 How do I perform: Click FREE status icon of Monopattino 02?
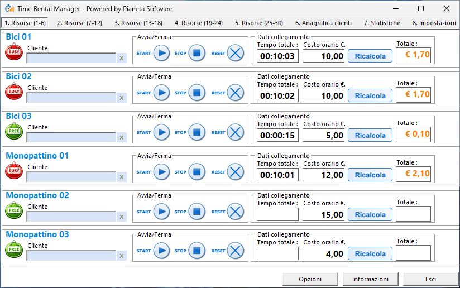click(x=14, y=210)
